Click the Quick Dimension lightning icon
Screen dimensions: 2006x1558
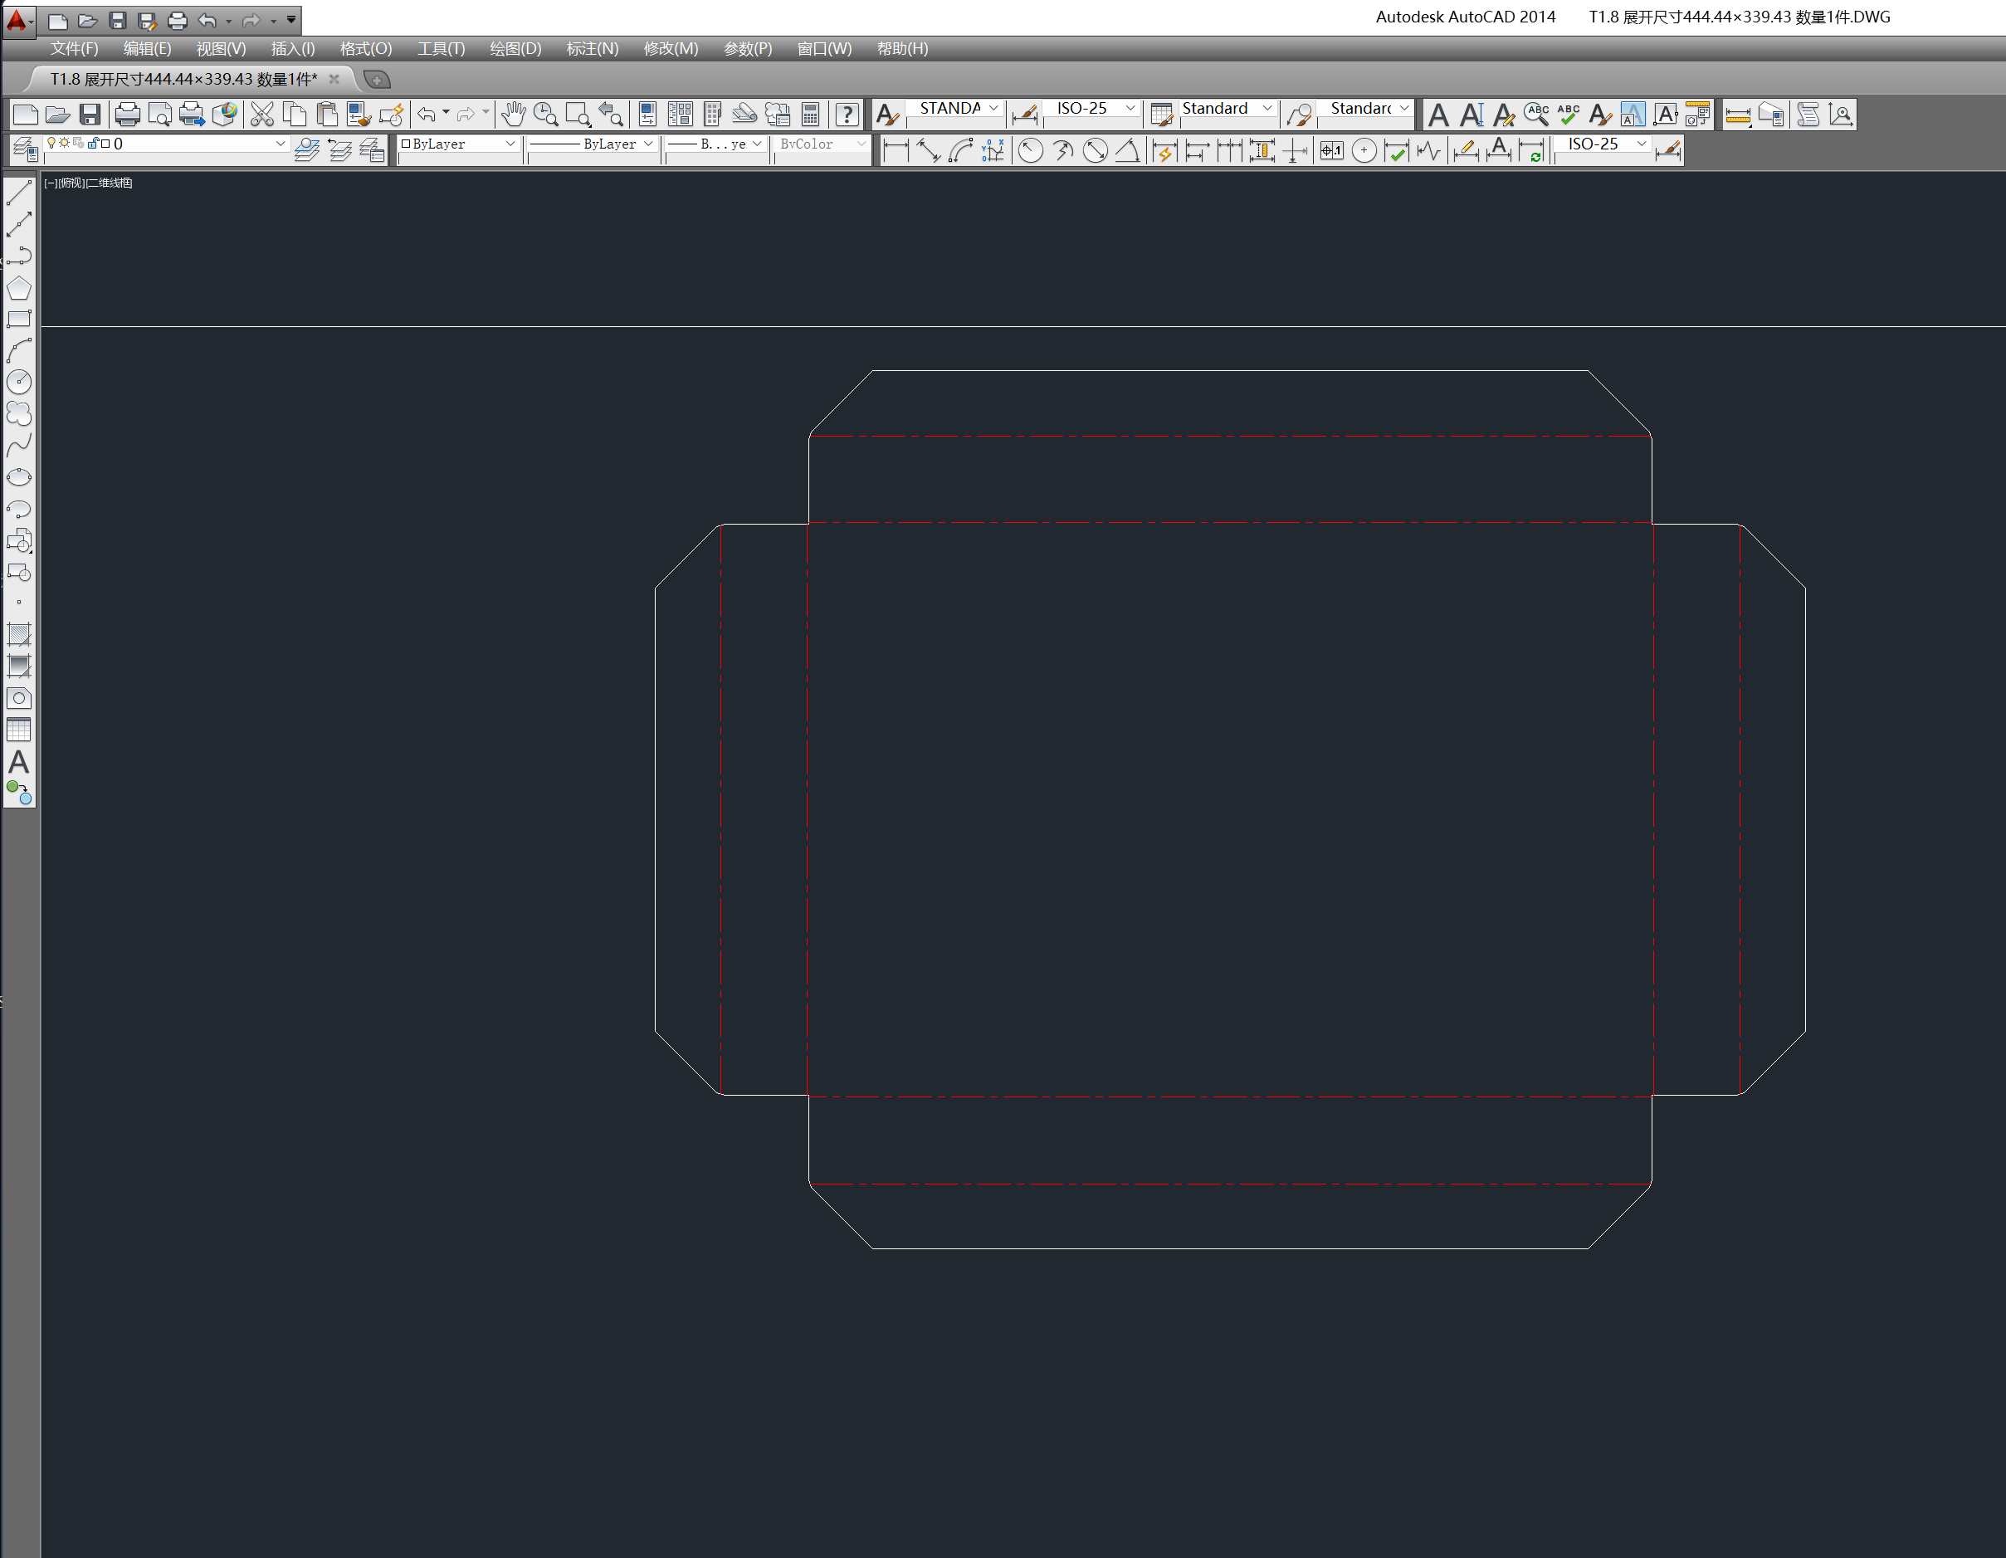(x=1164, y=149)
